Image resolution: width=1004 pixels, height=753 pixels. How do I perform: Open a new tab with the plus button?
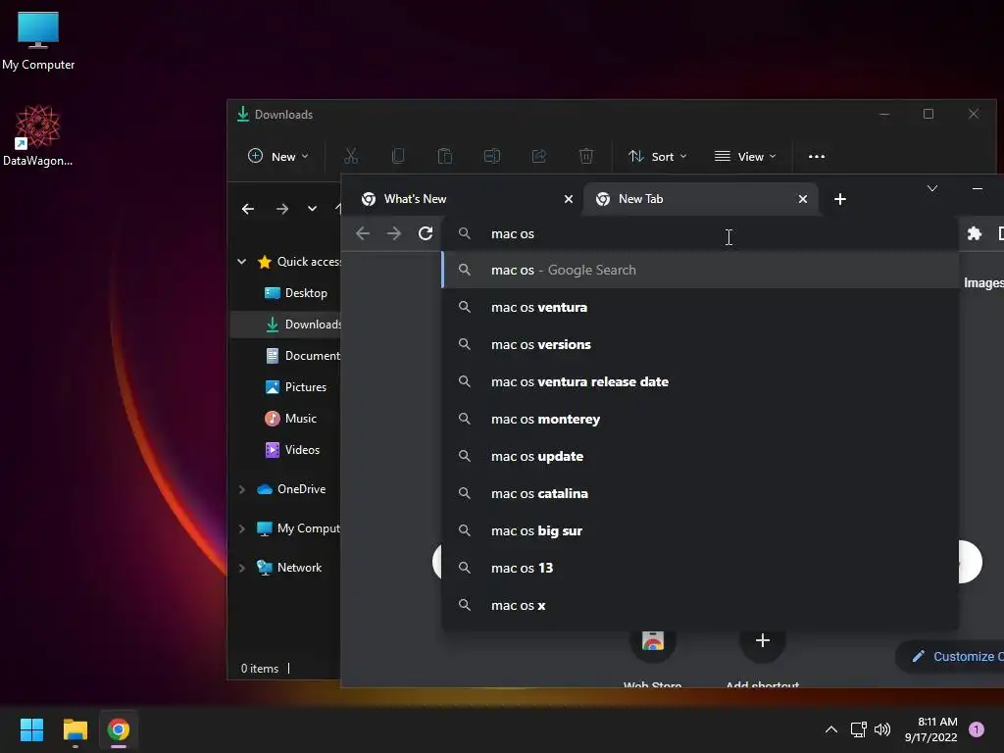point(840,199)
